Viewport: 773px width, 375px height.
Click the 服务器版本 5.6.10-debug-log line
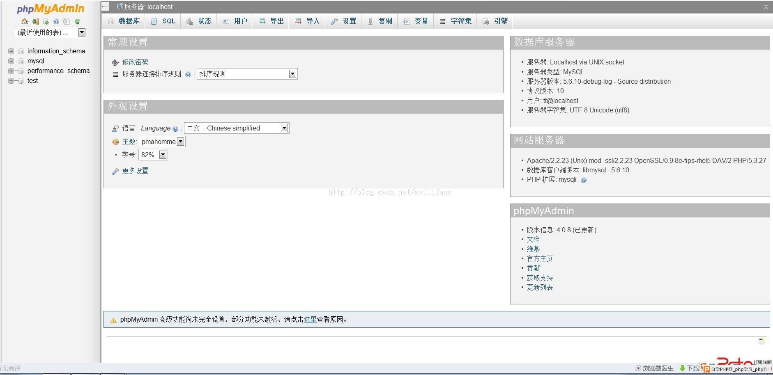coord(598,81)
